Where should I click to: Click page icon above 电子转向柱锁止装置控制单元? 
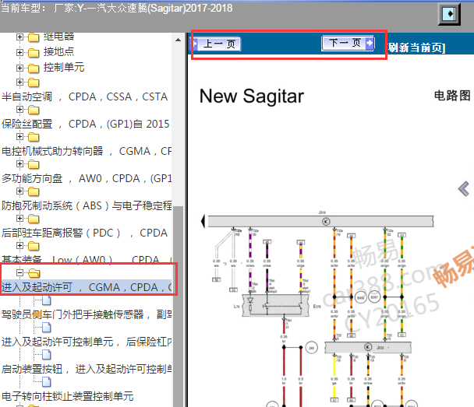tap(46, 382)
